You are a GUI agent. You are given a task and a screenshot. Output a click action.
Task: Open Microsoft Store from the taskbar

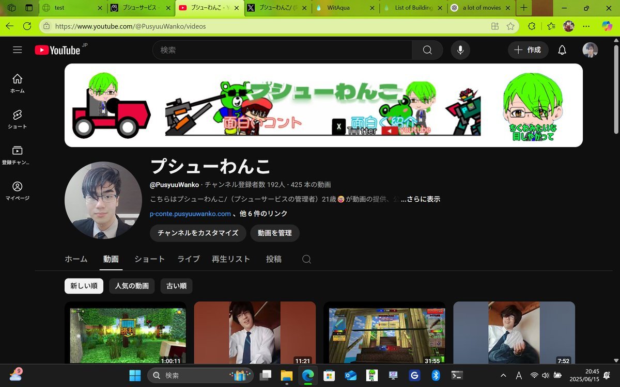[x=328, y=375]
